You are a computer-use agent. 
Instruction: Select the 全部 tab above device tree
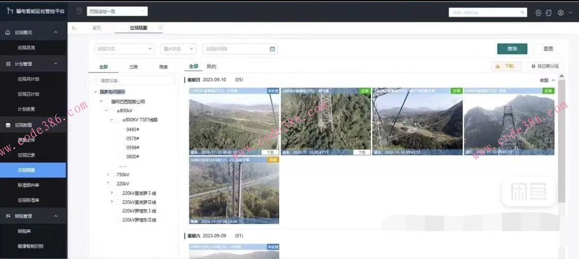coord(104,67)
